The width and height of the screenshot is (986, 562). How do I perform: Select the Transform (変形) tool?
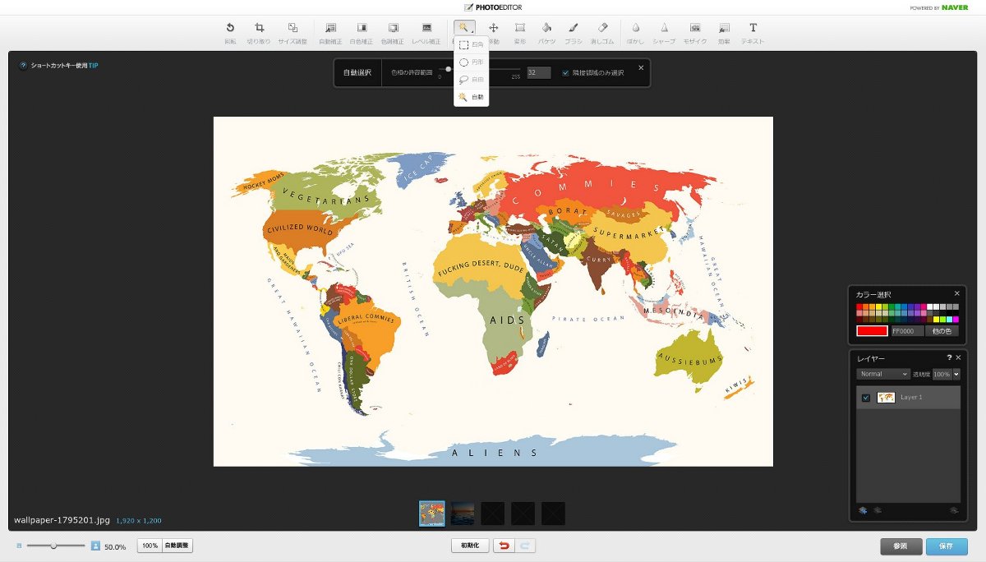[520, 32]
